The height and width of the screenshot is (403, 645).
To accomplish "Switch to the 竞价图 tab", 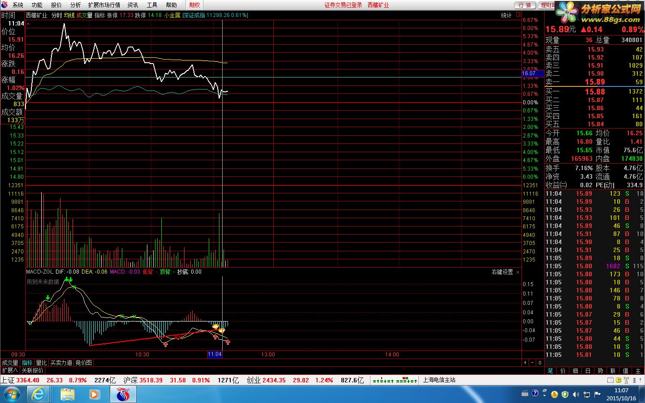I will (83, 363).
